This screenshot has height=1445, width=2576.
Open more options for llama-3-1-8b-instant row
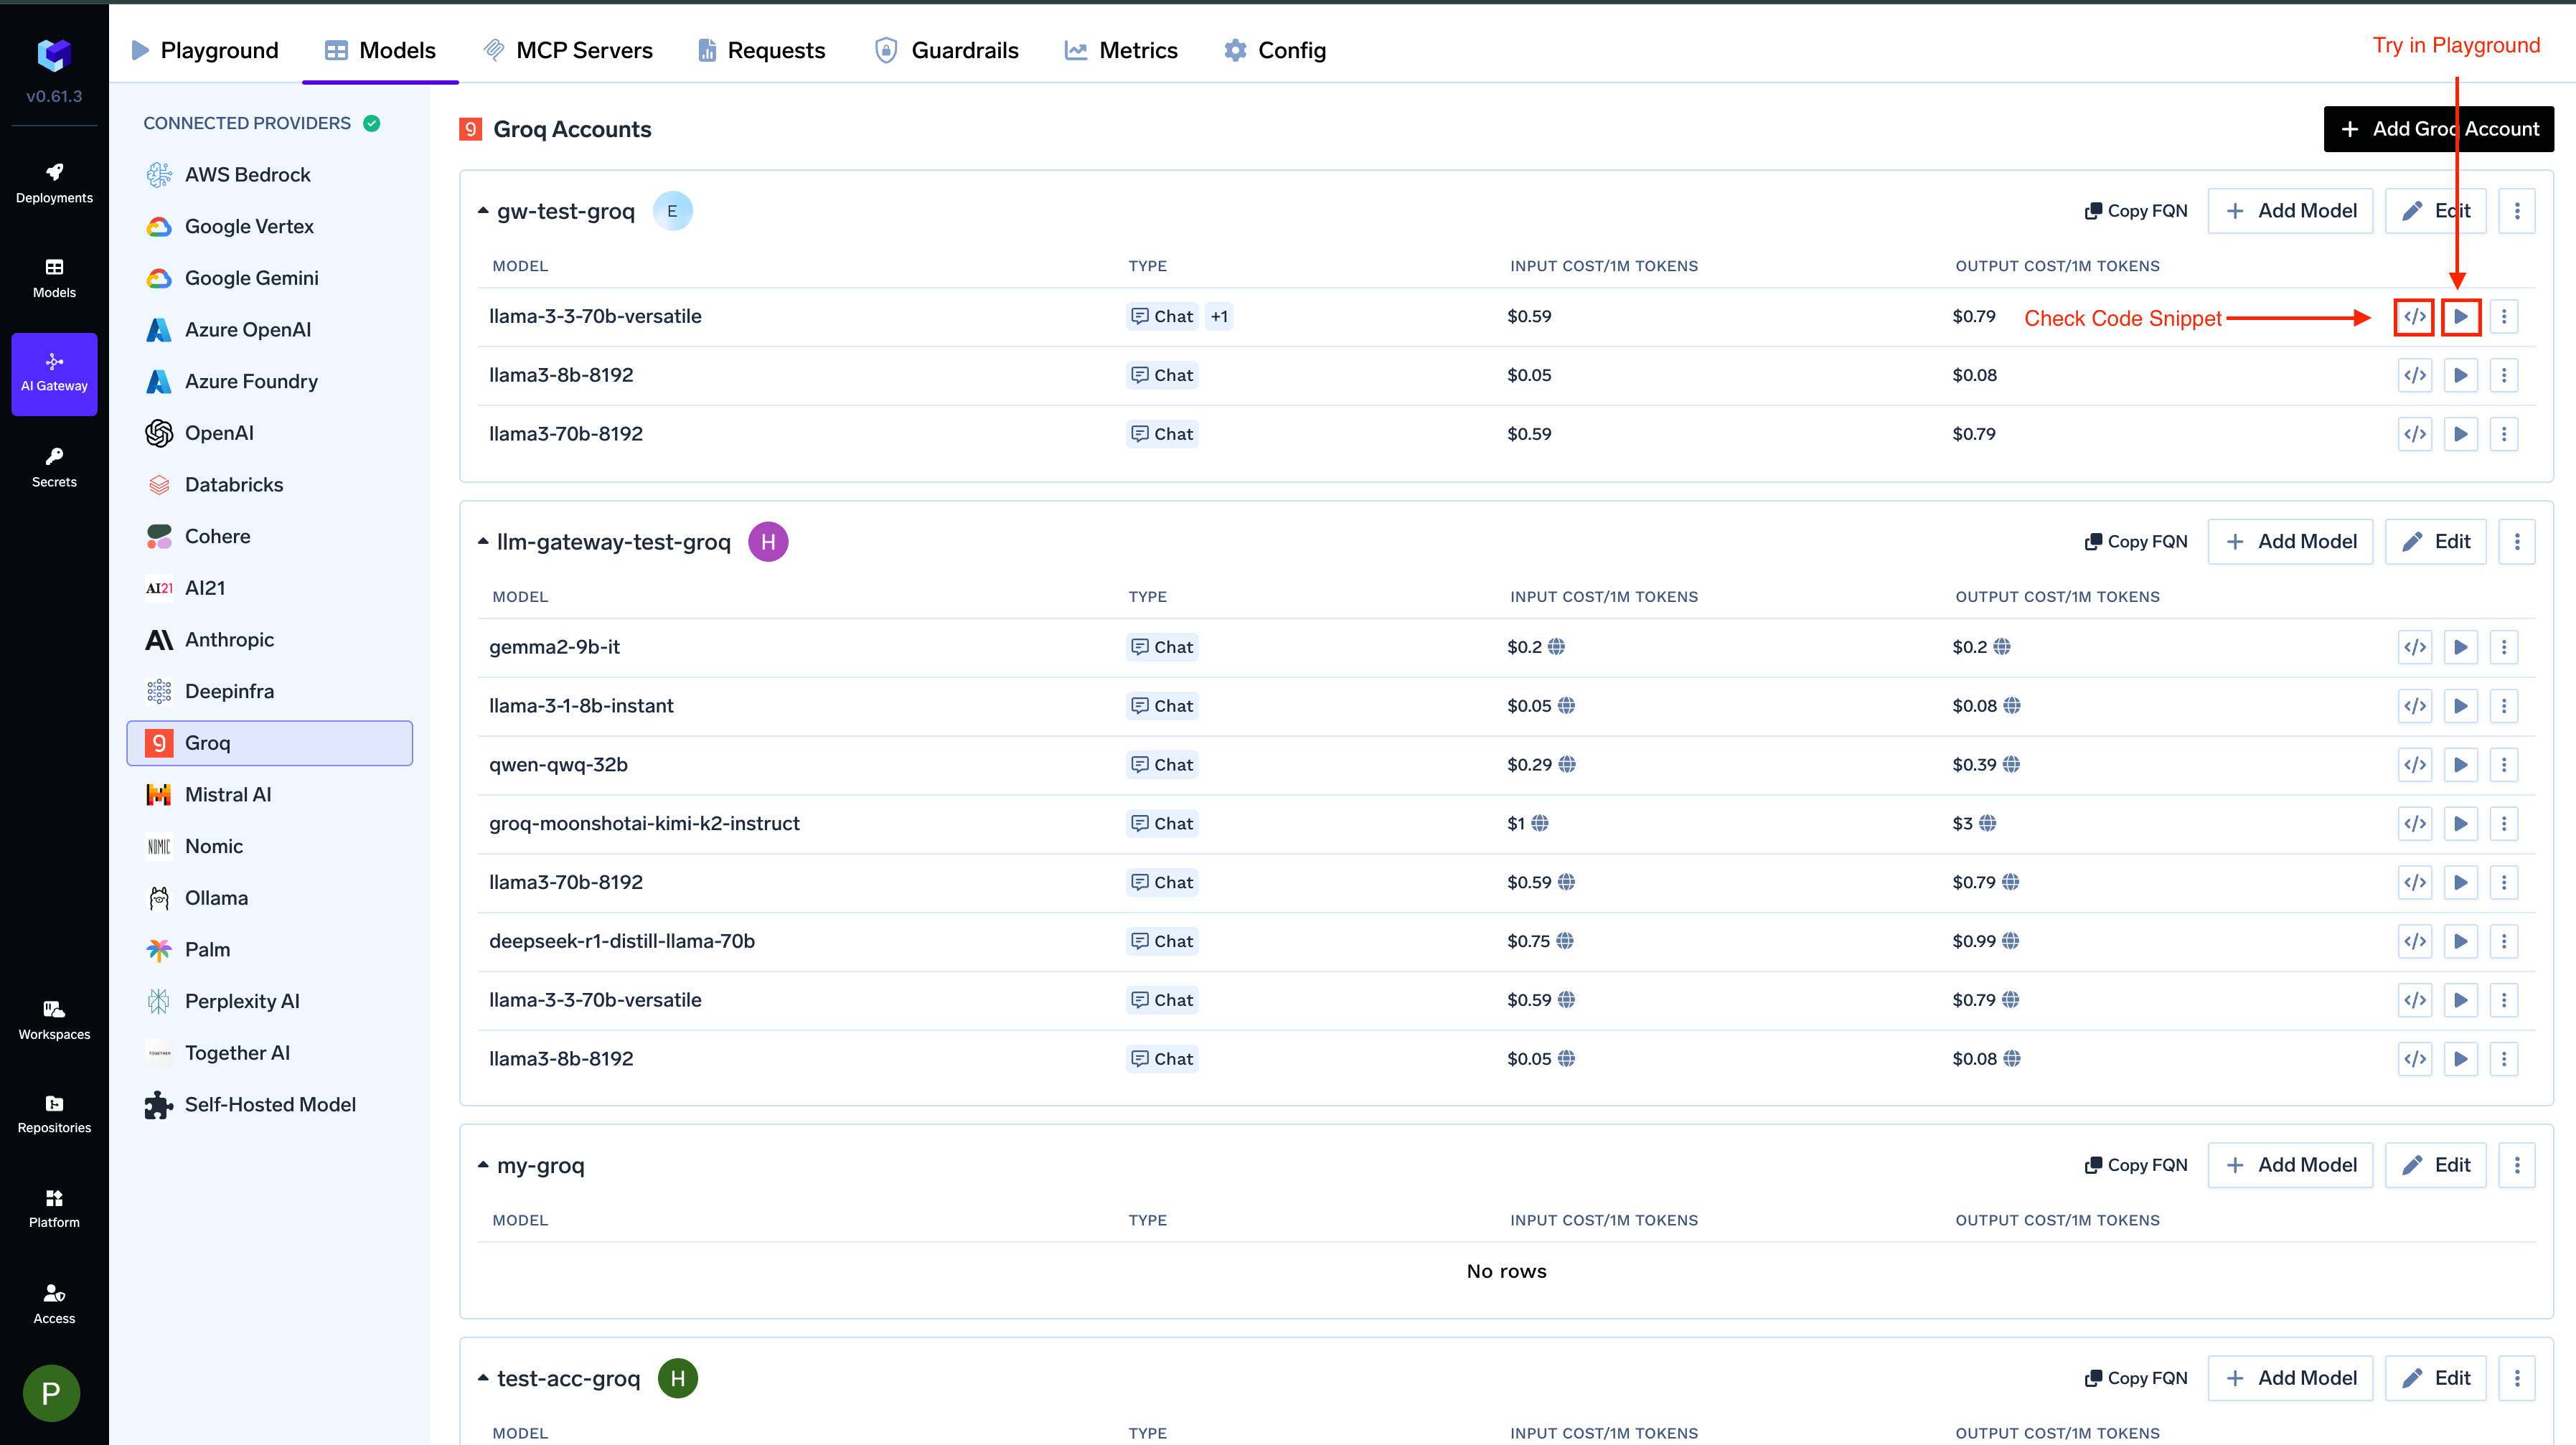point(2504,706)
